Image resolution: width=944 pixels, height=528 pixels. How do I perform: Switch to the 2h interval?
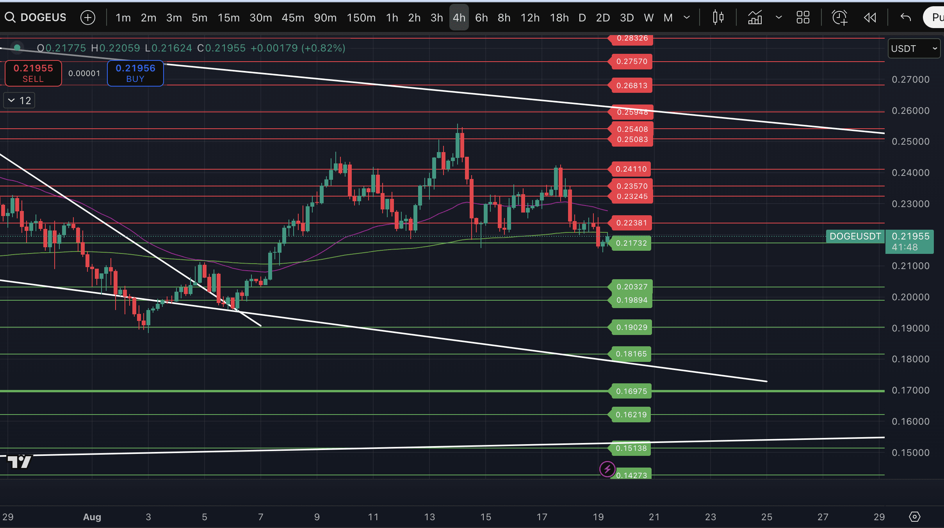[415, 18]
